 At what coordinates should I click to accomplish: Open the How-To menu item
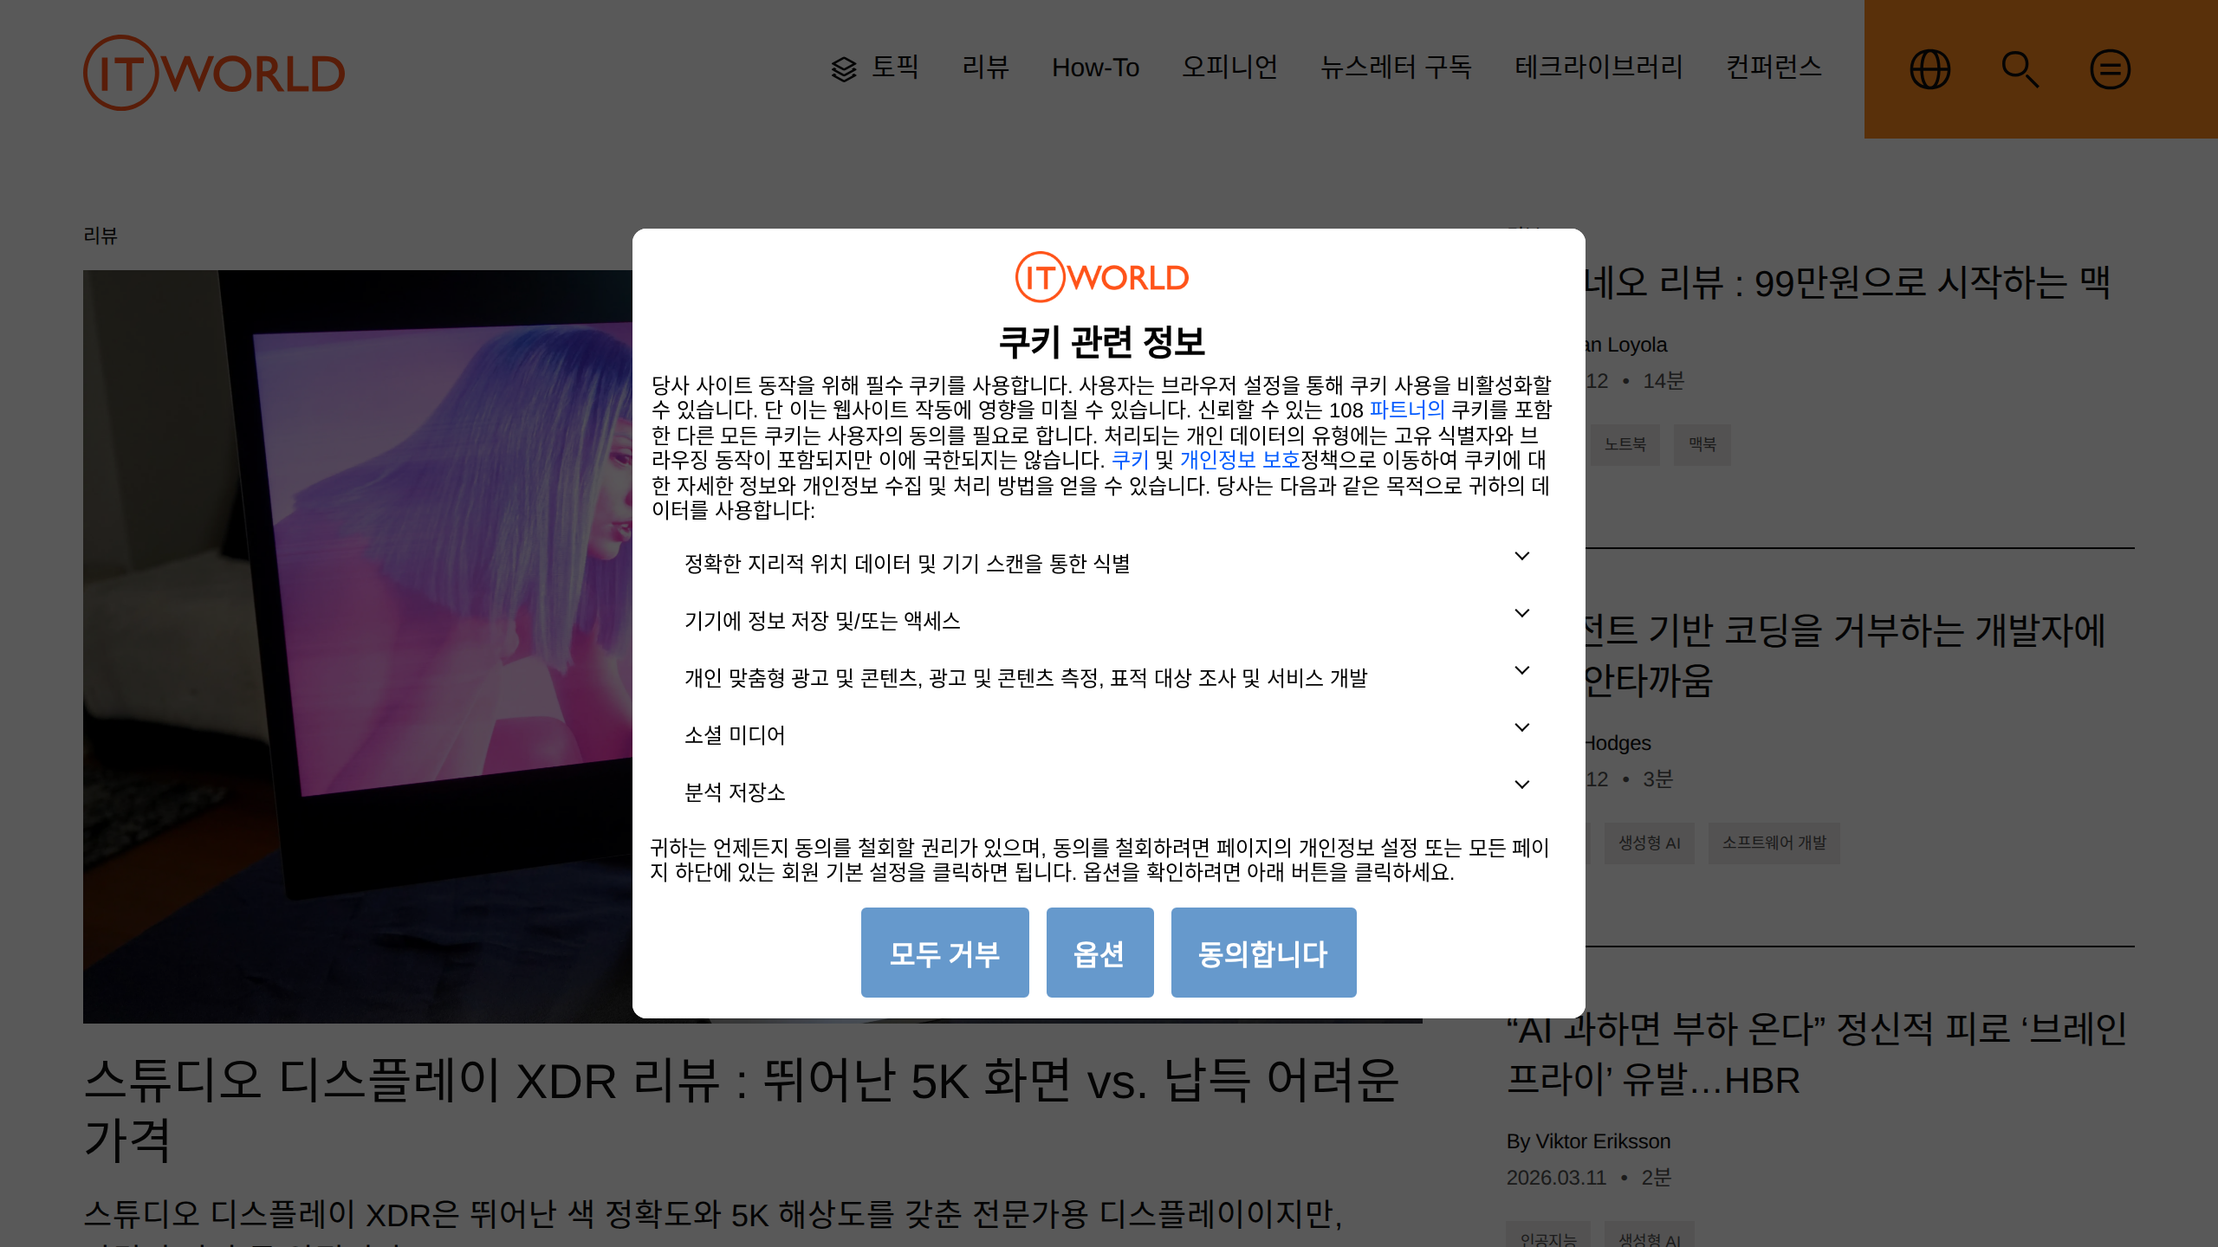click(1095, 68)
